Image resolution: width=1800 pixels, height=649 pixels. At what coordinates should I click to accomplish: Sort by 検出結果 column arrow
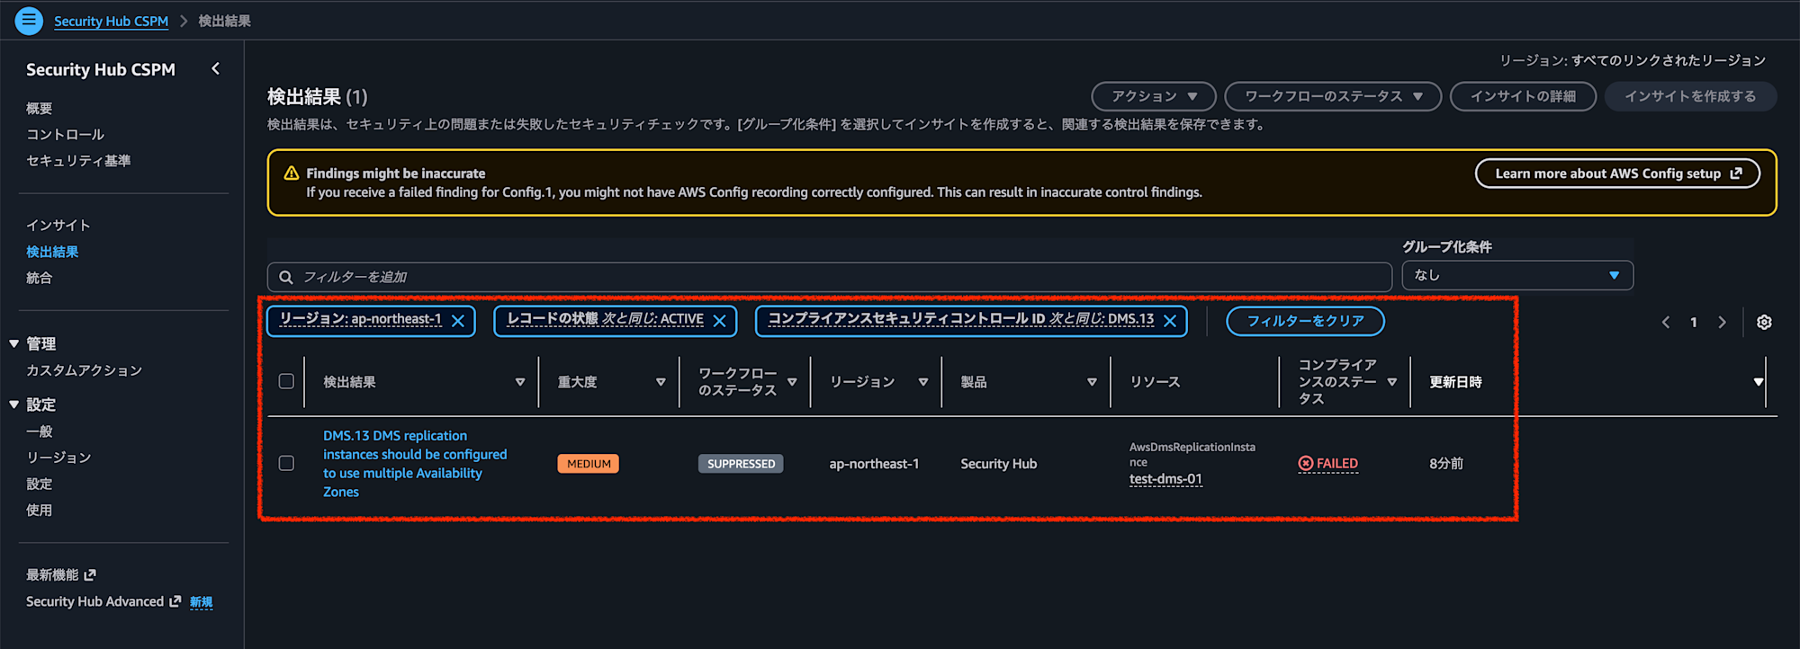coord(520,382)
